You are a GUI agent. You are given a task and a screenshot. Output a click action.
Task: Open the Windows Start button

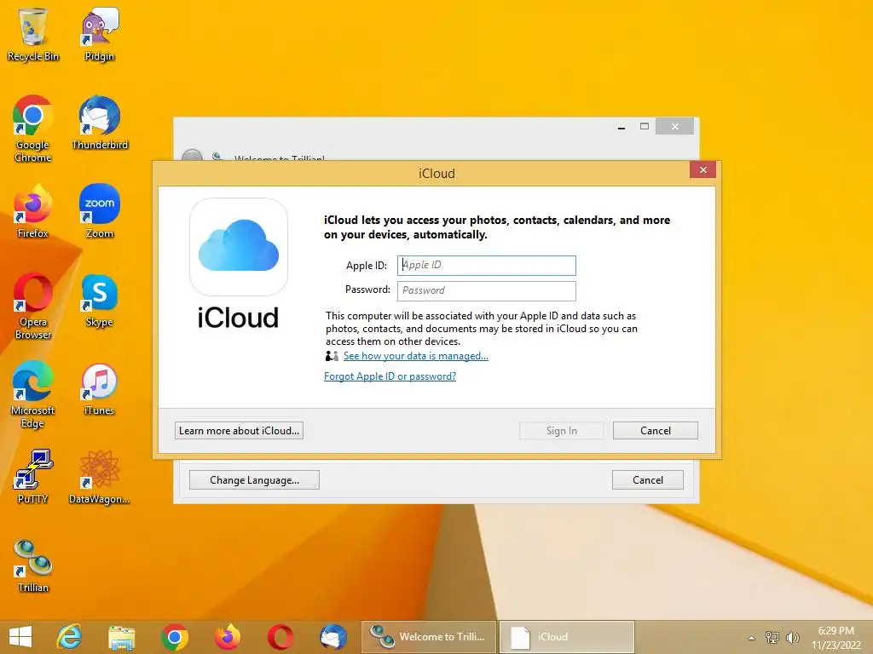pos(20,637)
